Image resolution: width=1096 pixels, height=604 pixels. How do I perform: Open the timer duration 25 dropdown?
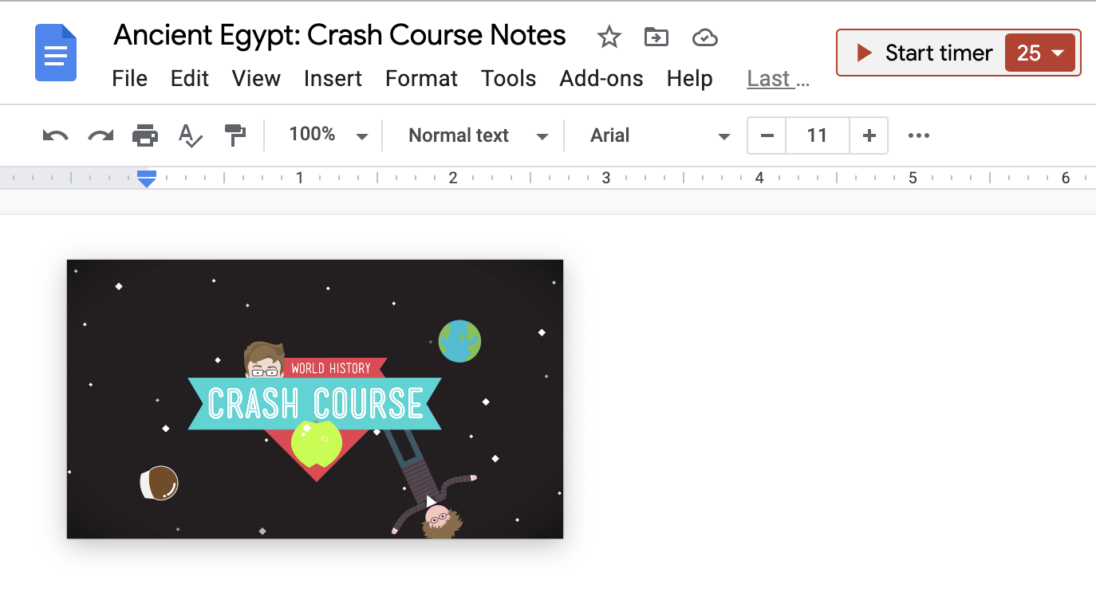1040,53
